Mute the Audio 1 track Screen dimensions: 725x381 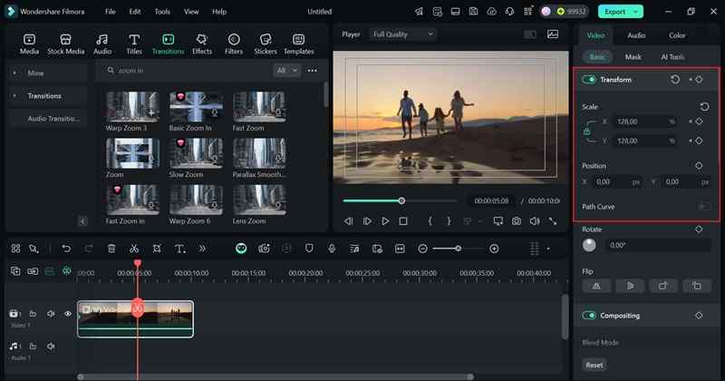tap(51, 346)
